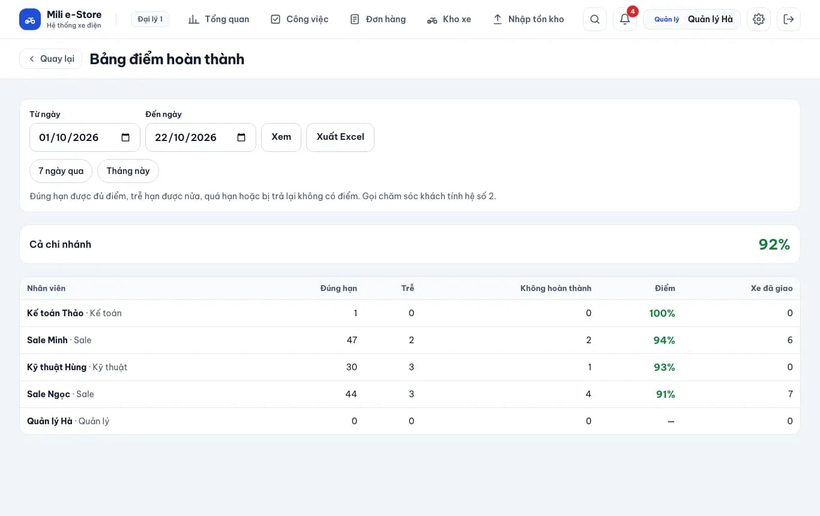Select the Tháng này preset

tap(128, 171)
